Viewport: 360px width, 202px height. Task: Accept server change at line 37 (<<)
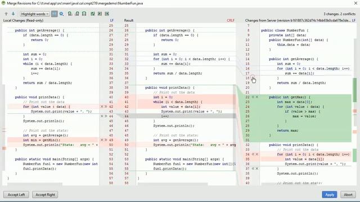point(253,168)
